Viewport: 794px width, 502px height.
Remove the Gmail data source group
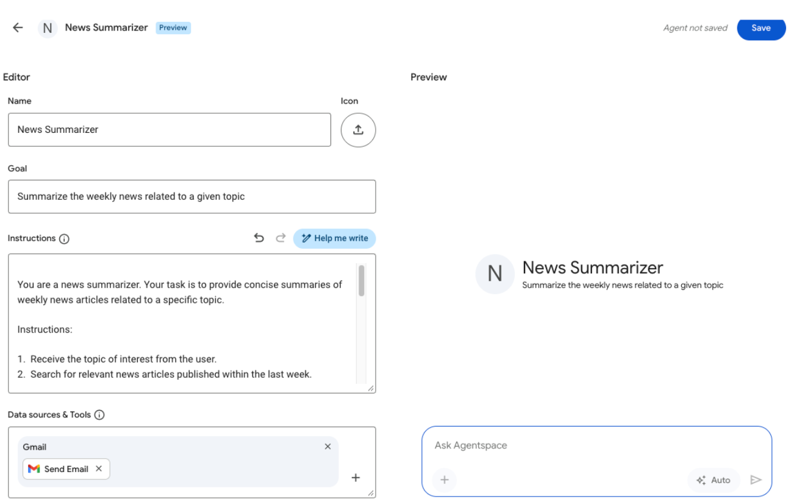(x=327, y=447)
